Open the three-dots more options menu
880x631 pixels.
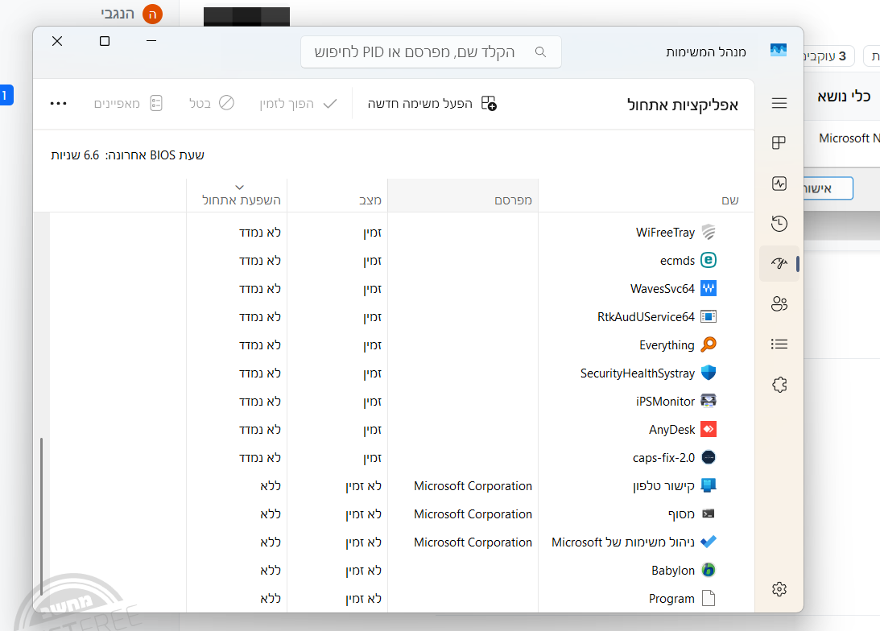59,103
